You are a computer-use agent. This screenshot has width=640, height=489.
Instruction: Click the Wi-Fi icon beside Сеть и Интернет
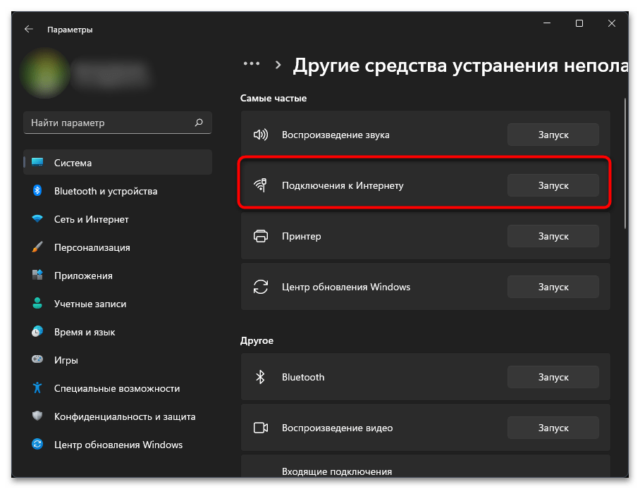pyautogui.click(x=38, y=219)
